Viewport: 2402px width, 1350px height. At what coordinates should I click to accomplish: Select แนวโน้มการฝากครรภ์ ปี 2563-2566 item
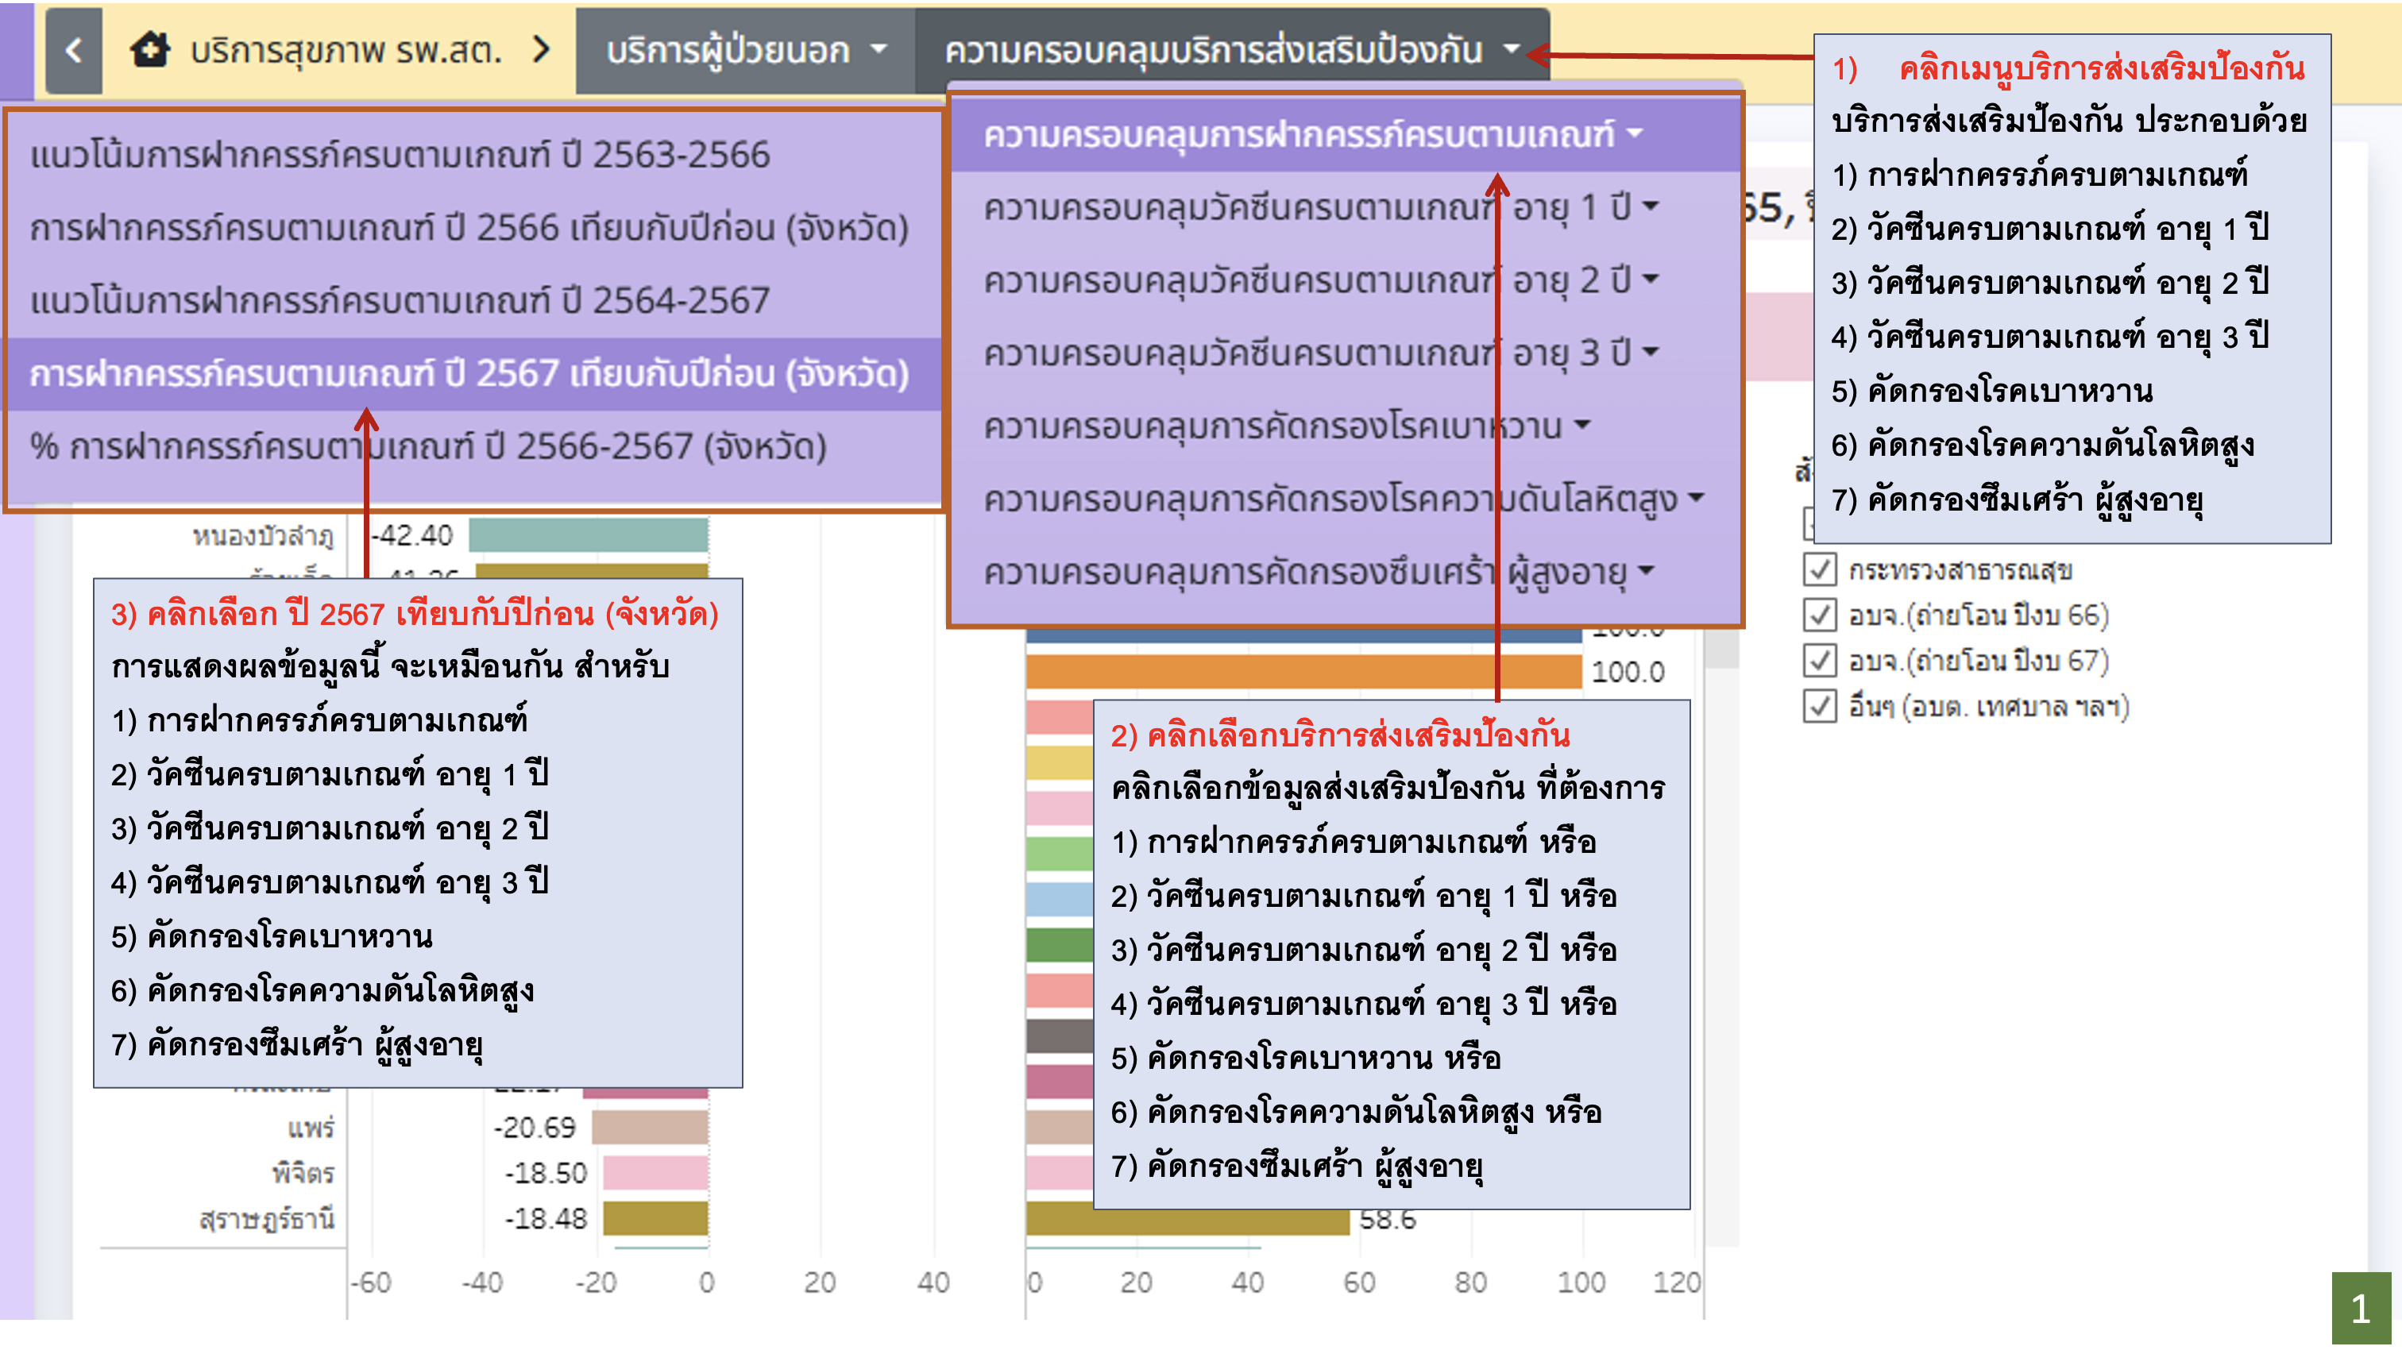pos(400,155)
